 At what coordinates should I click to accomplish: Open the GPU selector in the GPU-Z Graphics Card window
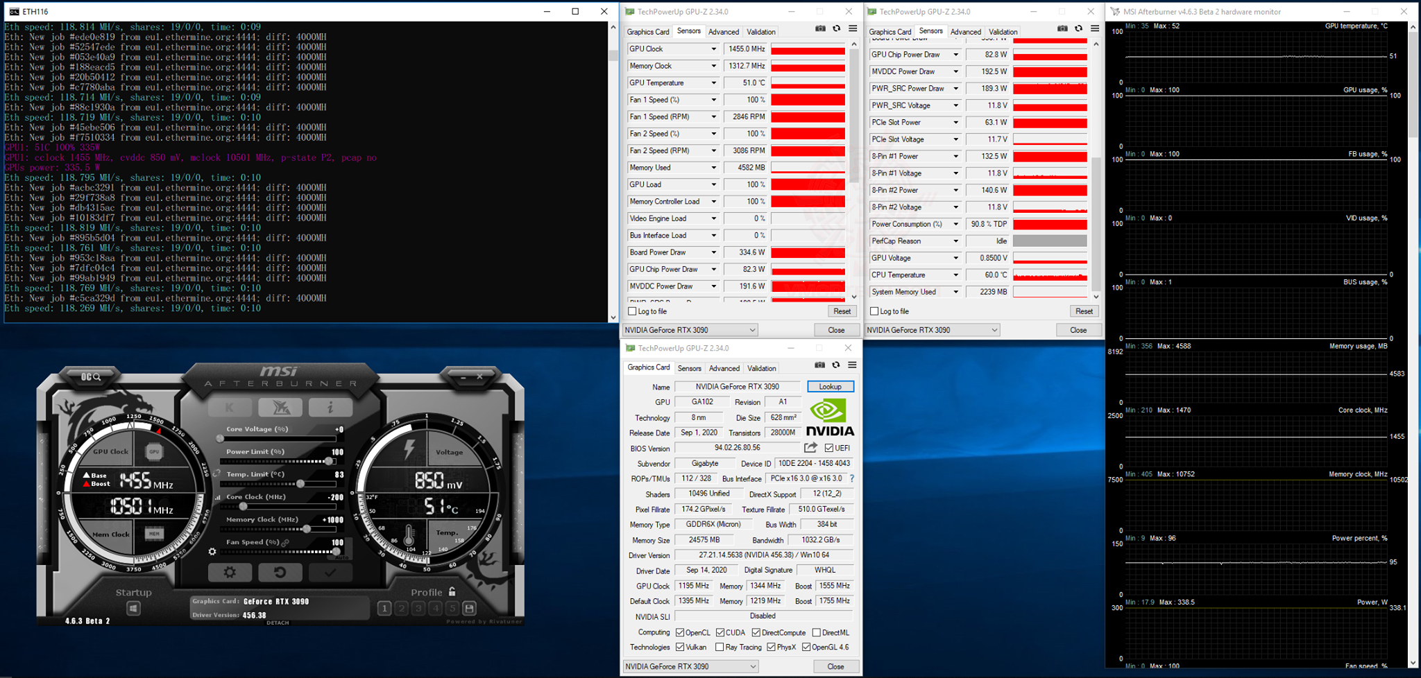point(690,666)
